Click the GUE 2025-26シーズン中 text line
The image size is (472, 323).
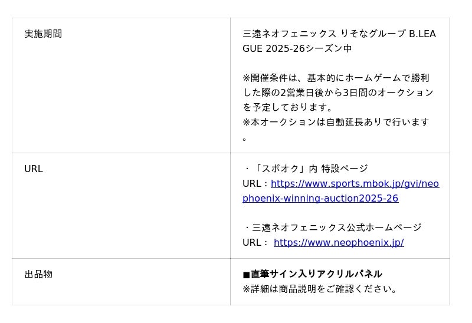(x=297, y=49)
